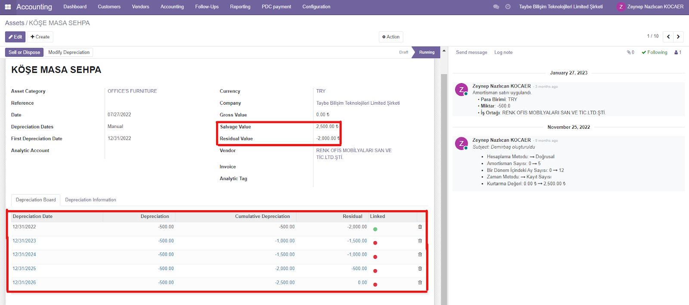Open the activities clock icon in top bar
Image resolution: width=689 pixels, height=305 pixels.
[508, 7]
